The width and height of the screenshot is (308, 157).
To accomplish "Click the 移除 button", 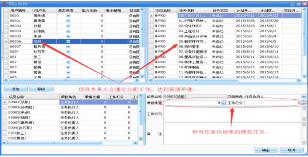I will pyautogui.click(x=41, y=89).
